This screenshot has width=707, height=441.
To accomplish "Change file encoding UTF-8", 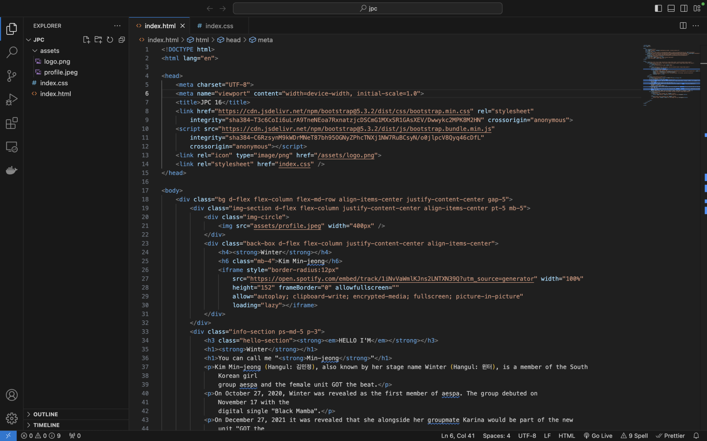I will pos(527,436).
